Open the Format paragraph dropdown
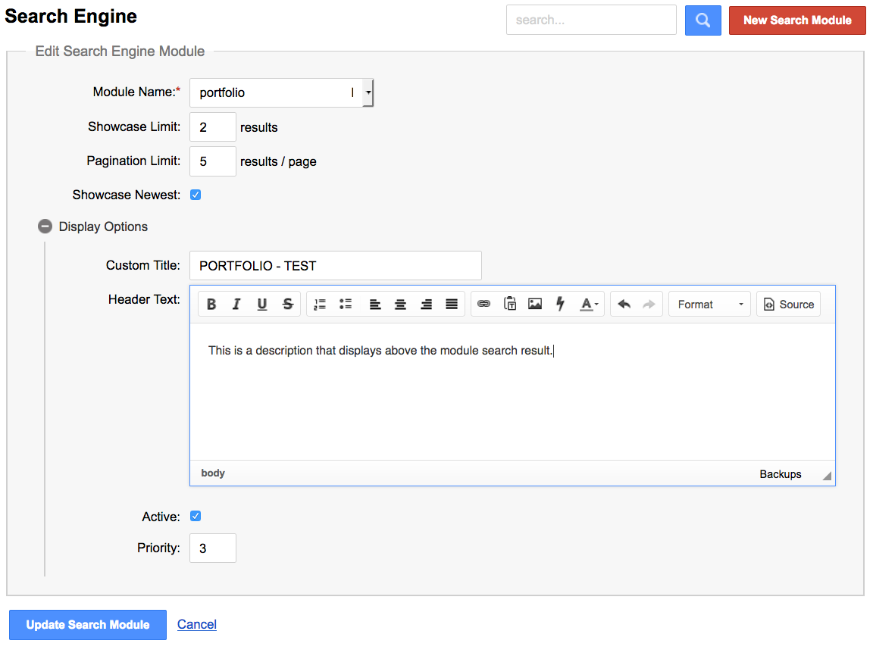This screenshot has height=653, width=873. click(709, 305)
